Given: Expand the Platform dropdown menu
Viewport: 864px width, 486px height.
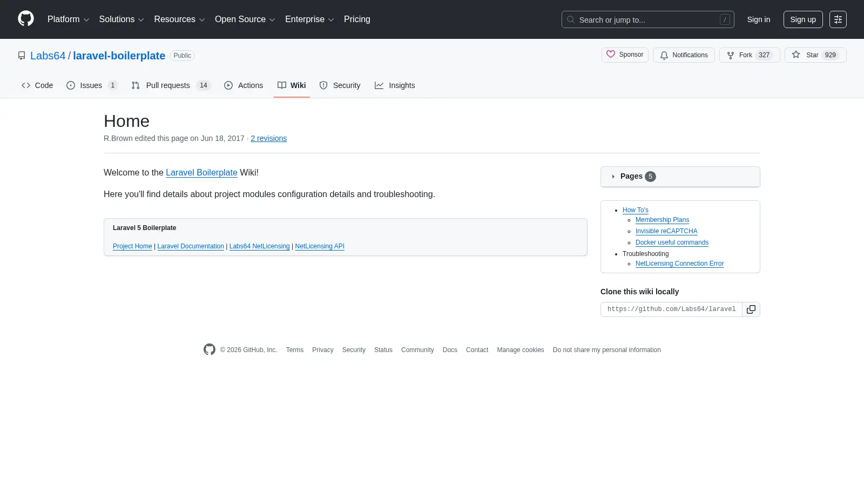Looking at the screenshot, I should pos(68,19).
